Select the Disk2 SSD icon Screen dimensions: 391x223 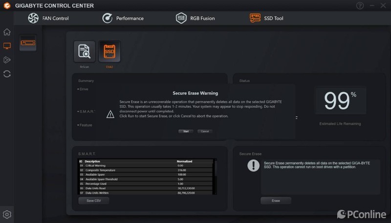[109, 52]
